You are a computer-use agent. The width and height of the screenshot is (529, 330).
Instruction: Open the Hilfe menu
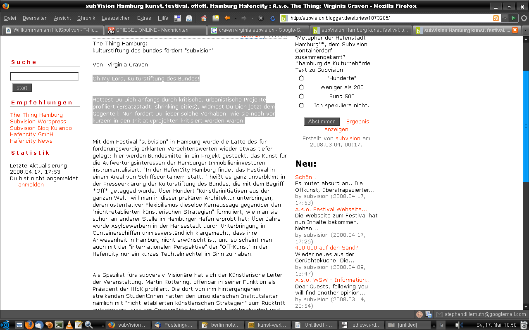(163, 18)
